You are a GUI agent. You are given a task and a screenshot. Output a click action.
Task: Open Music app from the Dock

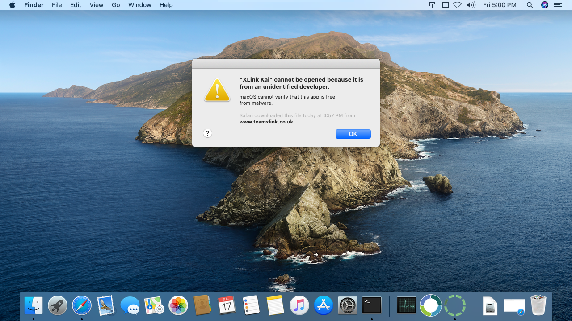tap(299, 306)
